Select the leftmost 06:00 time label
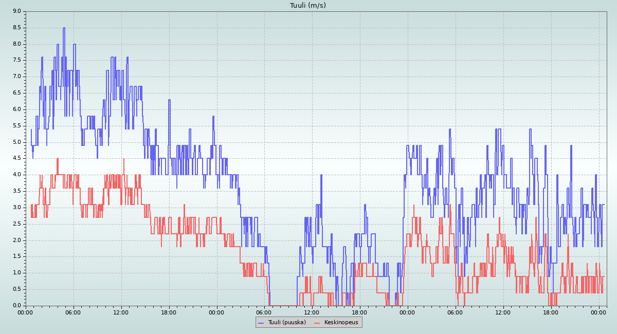This screenshot has height=334, width=617. 74,312
